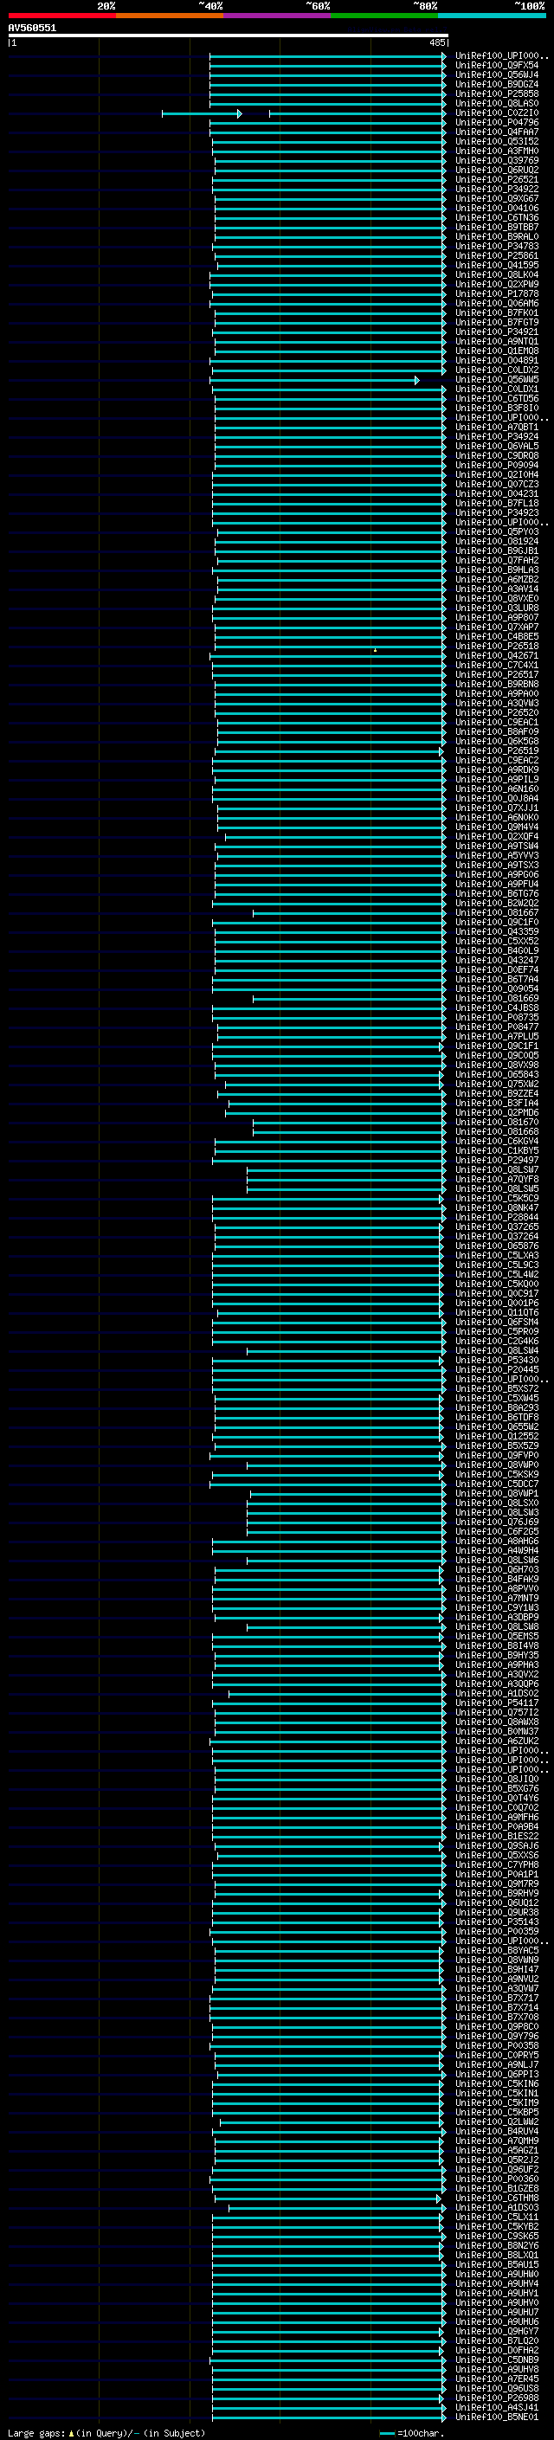Select UniRef100_P34924 label
The height and width of the screenshot is (2440, 554).
coord(496,436)
